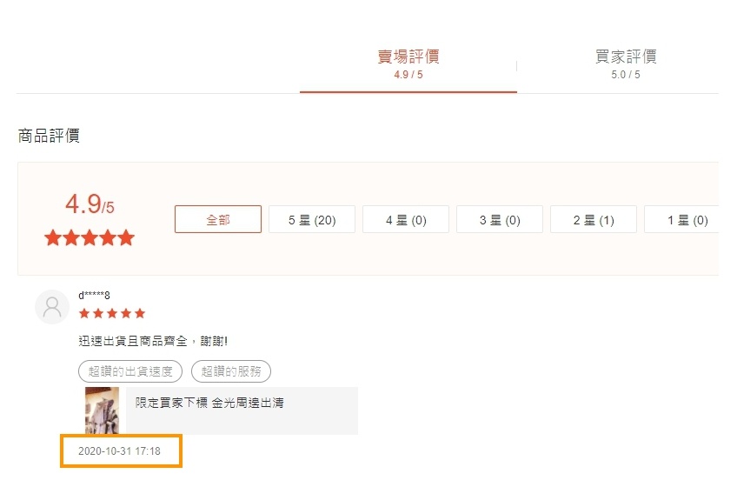Switch to the 買家評價 tab
737x487 pixels.
pos(626,63)
